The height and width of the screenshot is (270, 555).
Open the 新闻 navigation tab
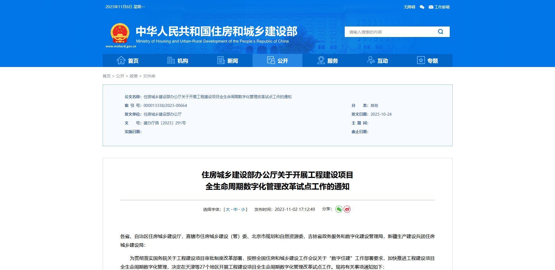click(227, 61)
